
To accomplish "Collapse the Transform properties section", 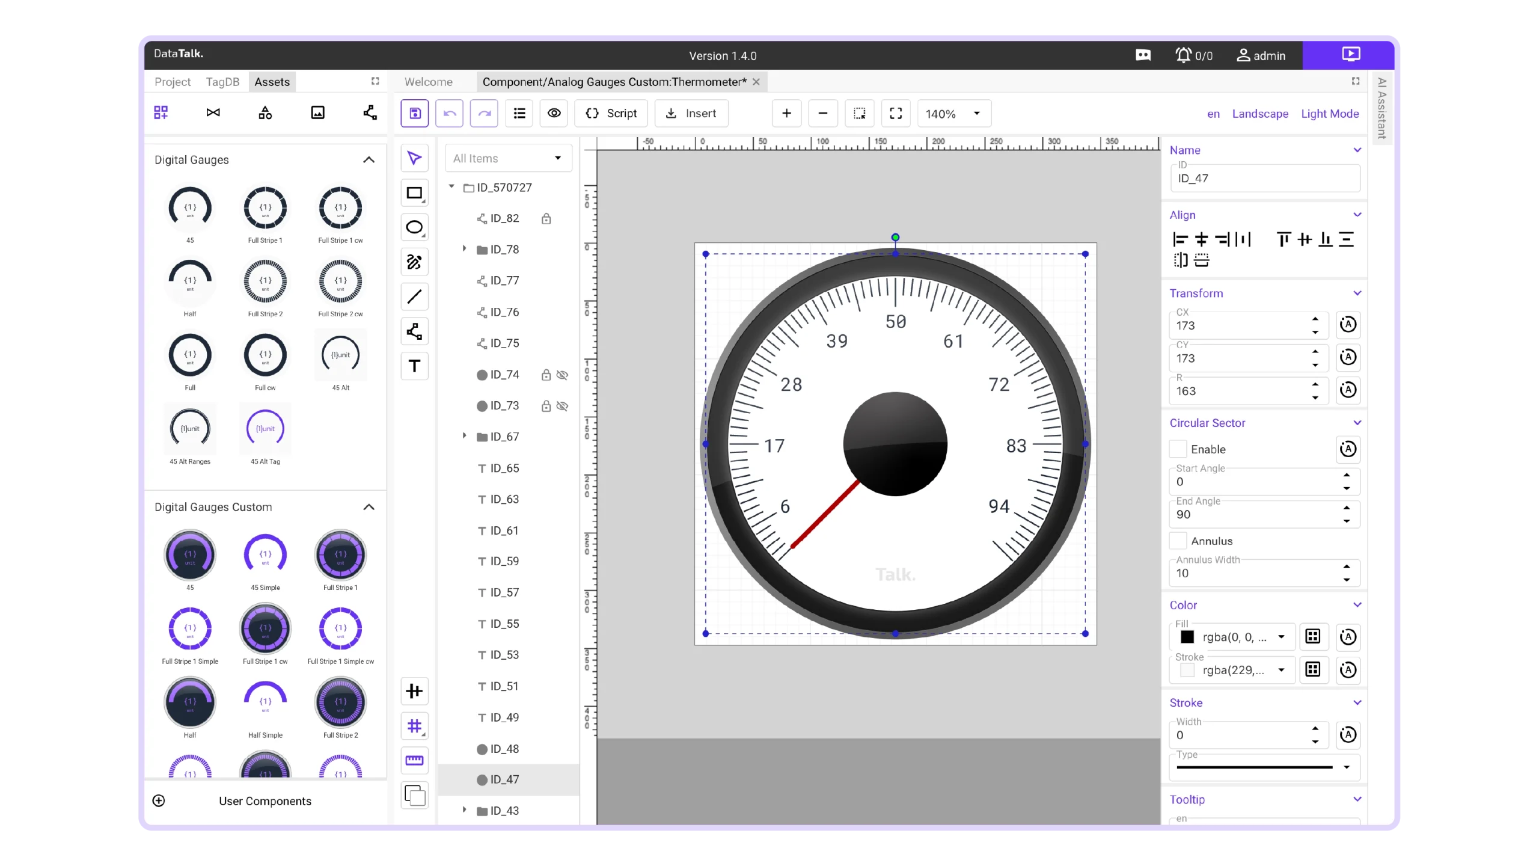I will tap(1357, 293).
